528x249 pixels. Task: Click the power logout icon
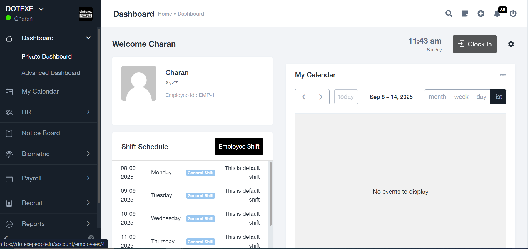(x=513, y=14)
